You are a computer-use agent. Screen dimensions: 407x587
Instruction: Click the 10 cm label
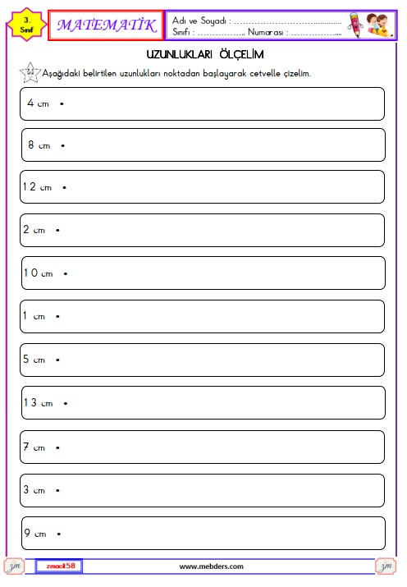tap(38, 273)
